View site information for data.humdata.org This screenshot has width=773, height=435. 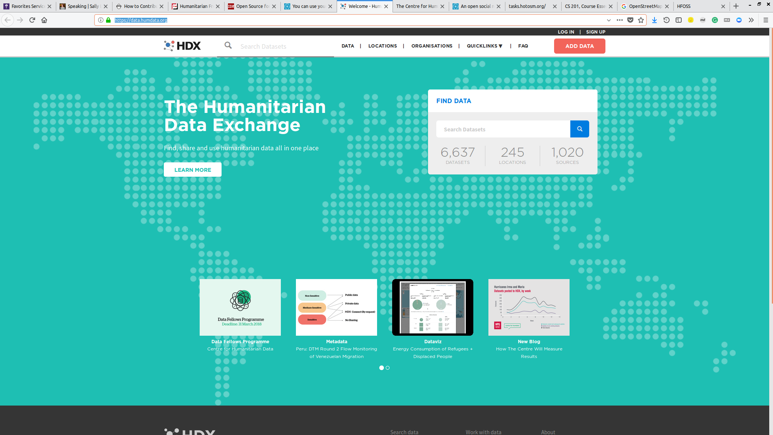coord(101,20)
